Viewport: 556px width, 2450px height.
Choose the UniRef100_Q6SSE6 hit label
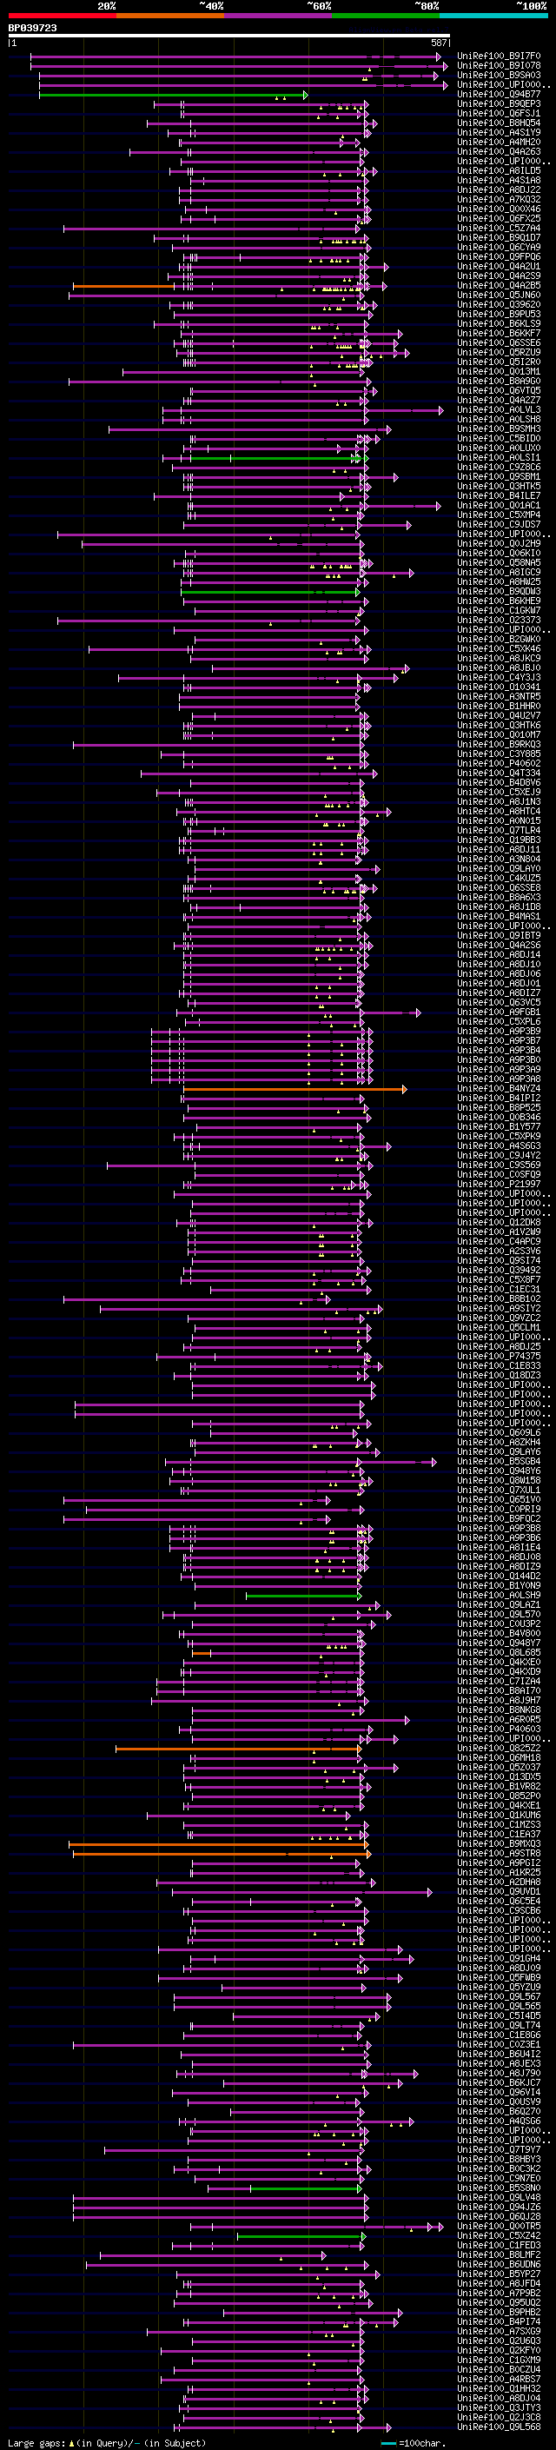coord(499,342)
